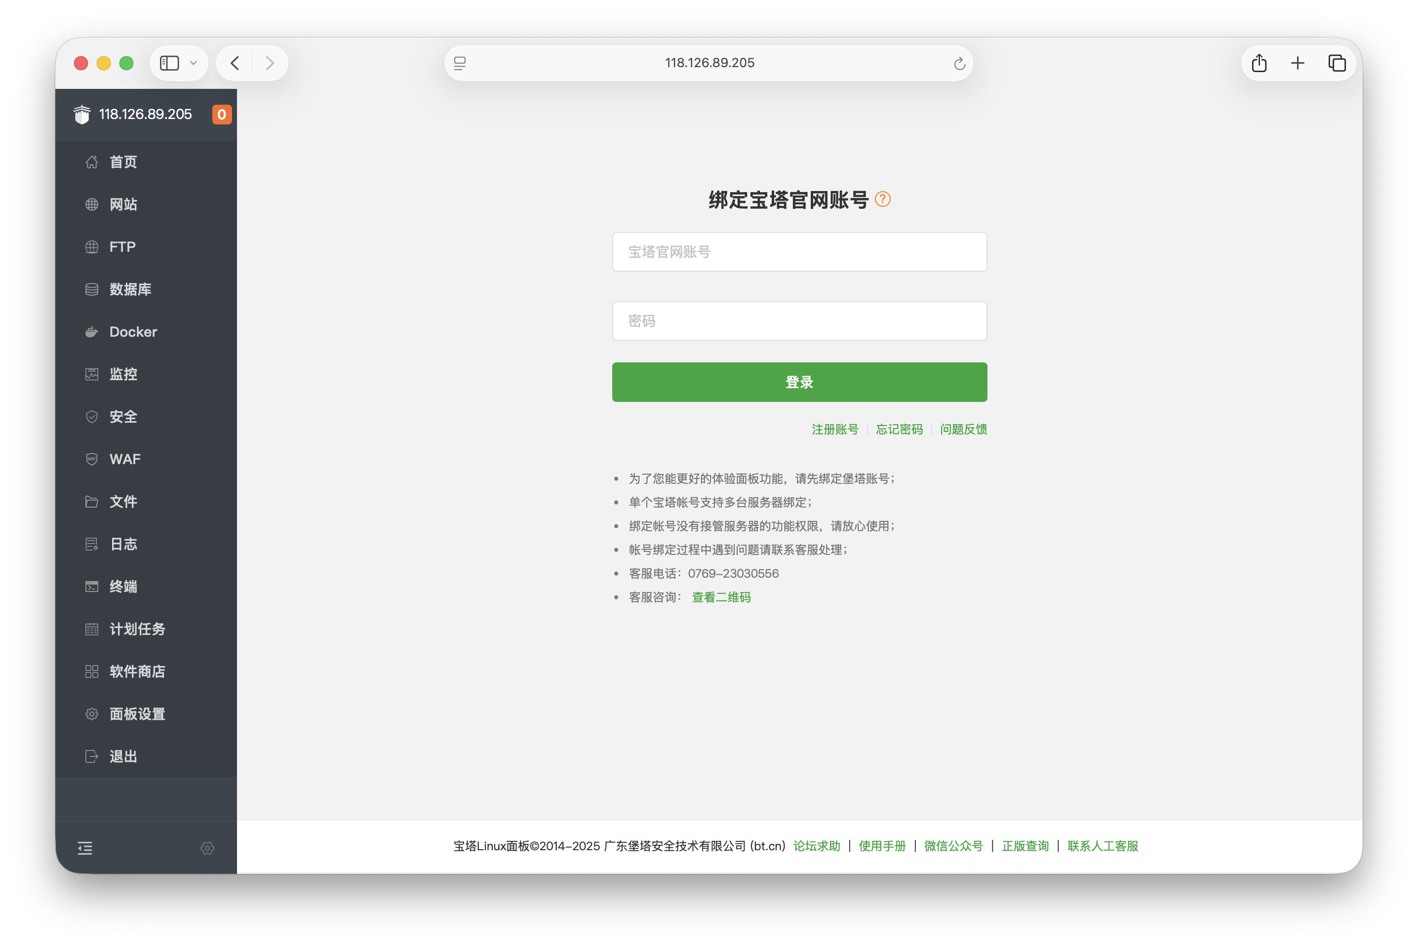Focus the 宝塔官网账号 account input field
Screen dimensions: 1418x947
tap(799, 252)
